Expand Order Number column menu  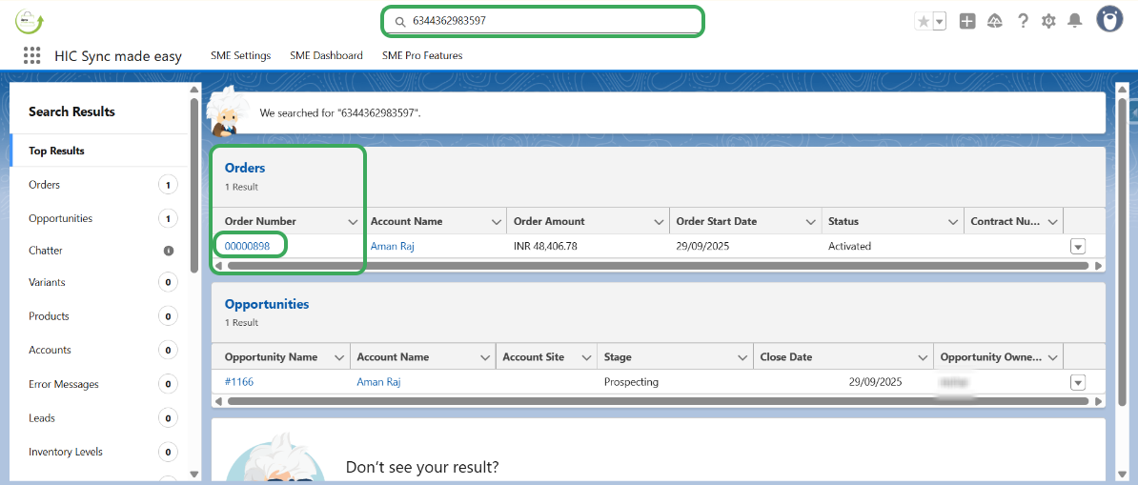tap(354, 221)
